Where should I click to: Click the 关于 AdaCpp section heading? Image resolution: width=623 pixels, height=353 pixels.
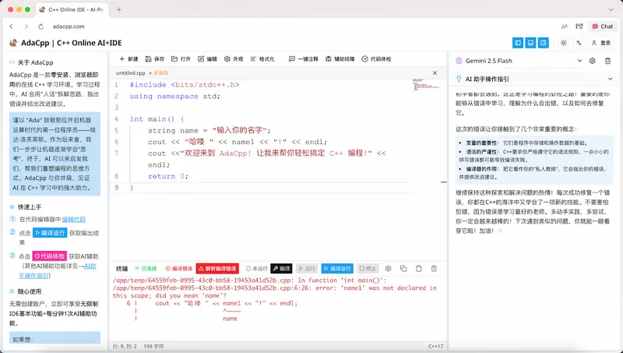click(x=35, y=62)
